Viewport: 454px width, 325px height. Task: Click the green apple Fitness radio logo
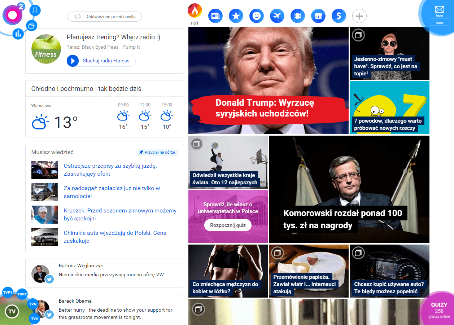(x=46, y=49)
